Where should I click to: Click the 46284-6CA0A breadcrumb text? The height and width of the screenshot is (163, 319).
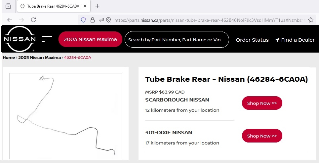tap(77, 58)
